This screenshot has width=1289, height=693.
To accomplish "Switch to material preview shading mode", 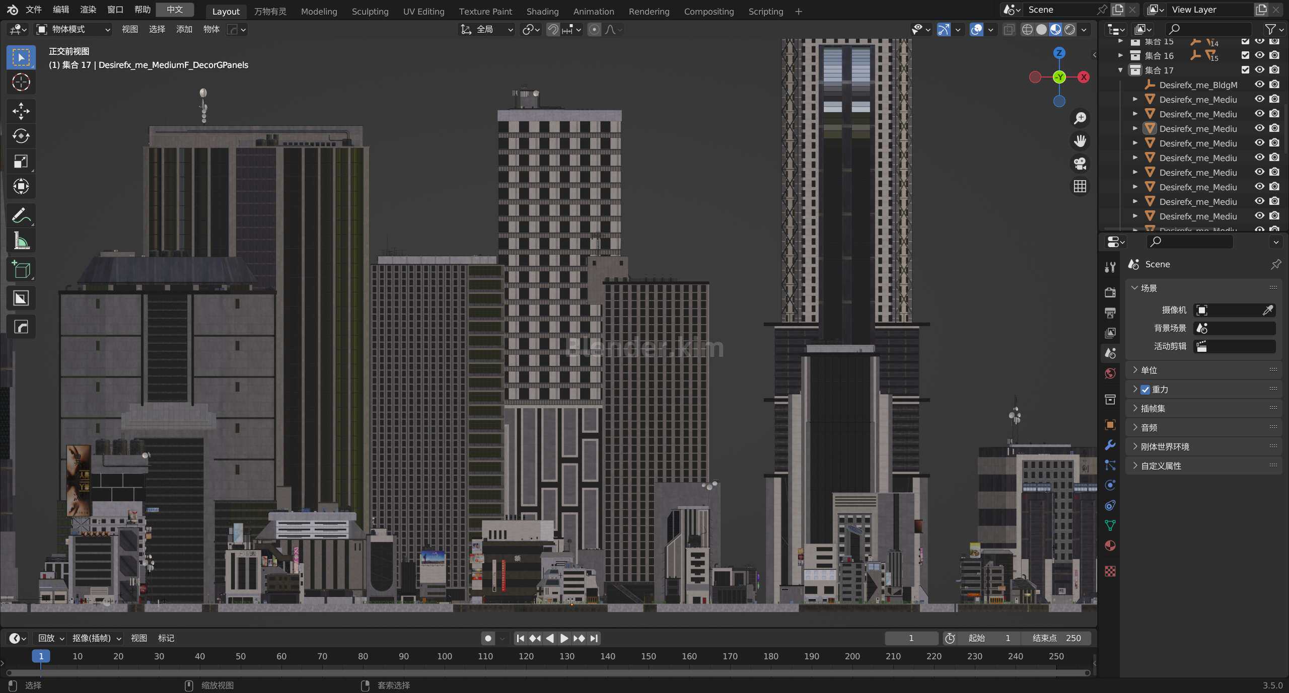I will (x=1056, y=30).
